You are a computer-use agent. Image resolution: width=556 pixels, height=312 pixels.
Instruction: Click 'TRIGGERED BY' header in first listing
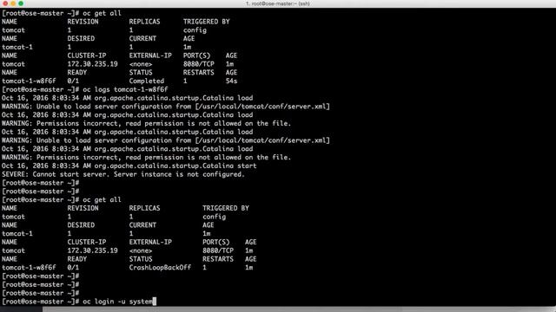coord(207,22)
